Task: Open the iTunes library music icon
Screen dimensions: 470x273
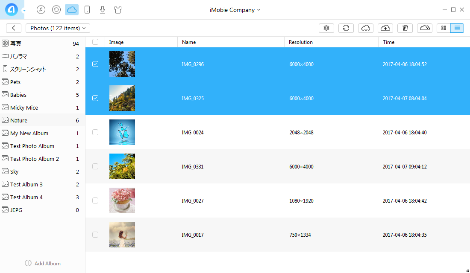Action: (x=41, y=9)
